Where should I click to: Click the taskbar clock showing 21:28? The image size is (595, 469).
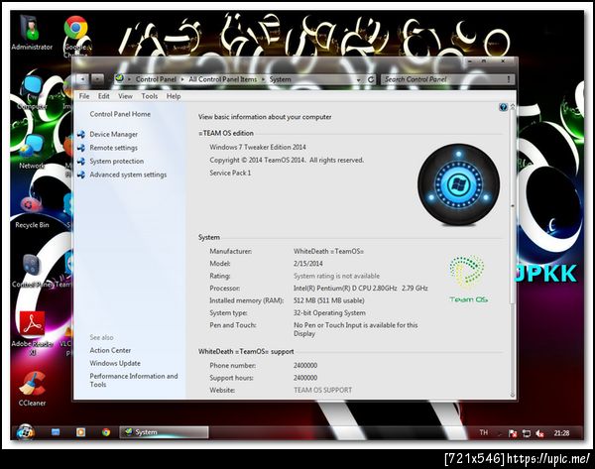[x=561, y=433]
